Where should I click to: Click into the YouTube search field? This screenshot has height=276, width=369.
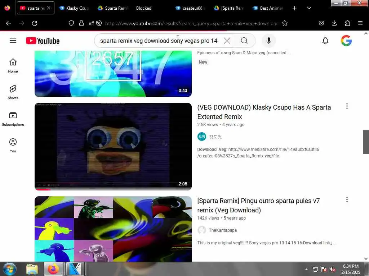[x=159, y=41]
